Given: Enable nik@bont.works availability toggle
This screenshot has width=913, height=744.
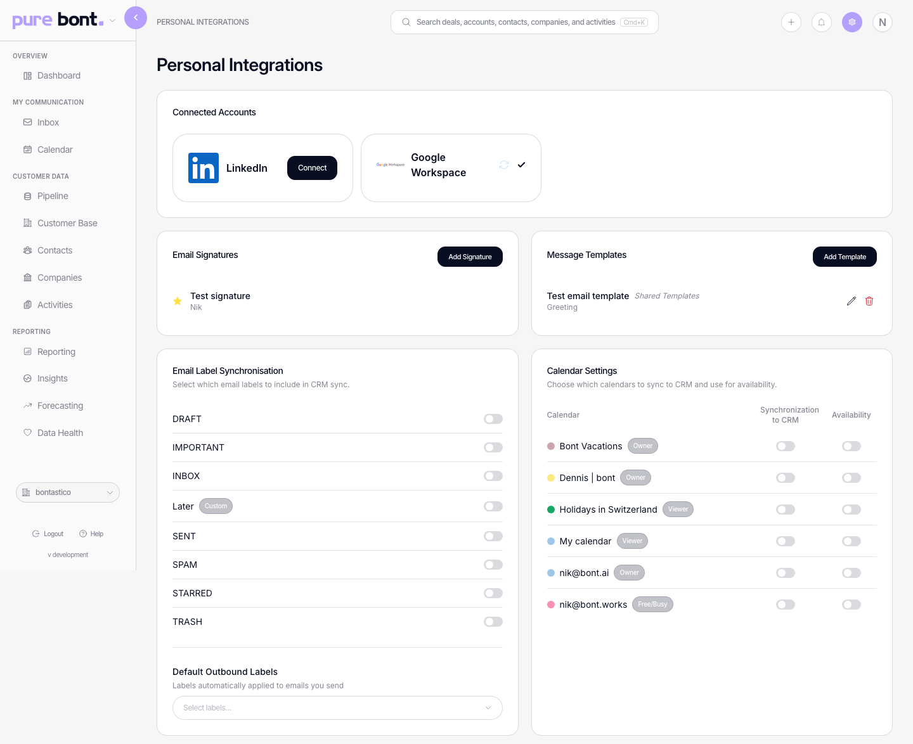Looking at the screenshot, I should pyautogui.click(x=851, y=605).
